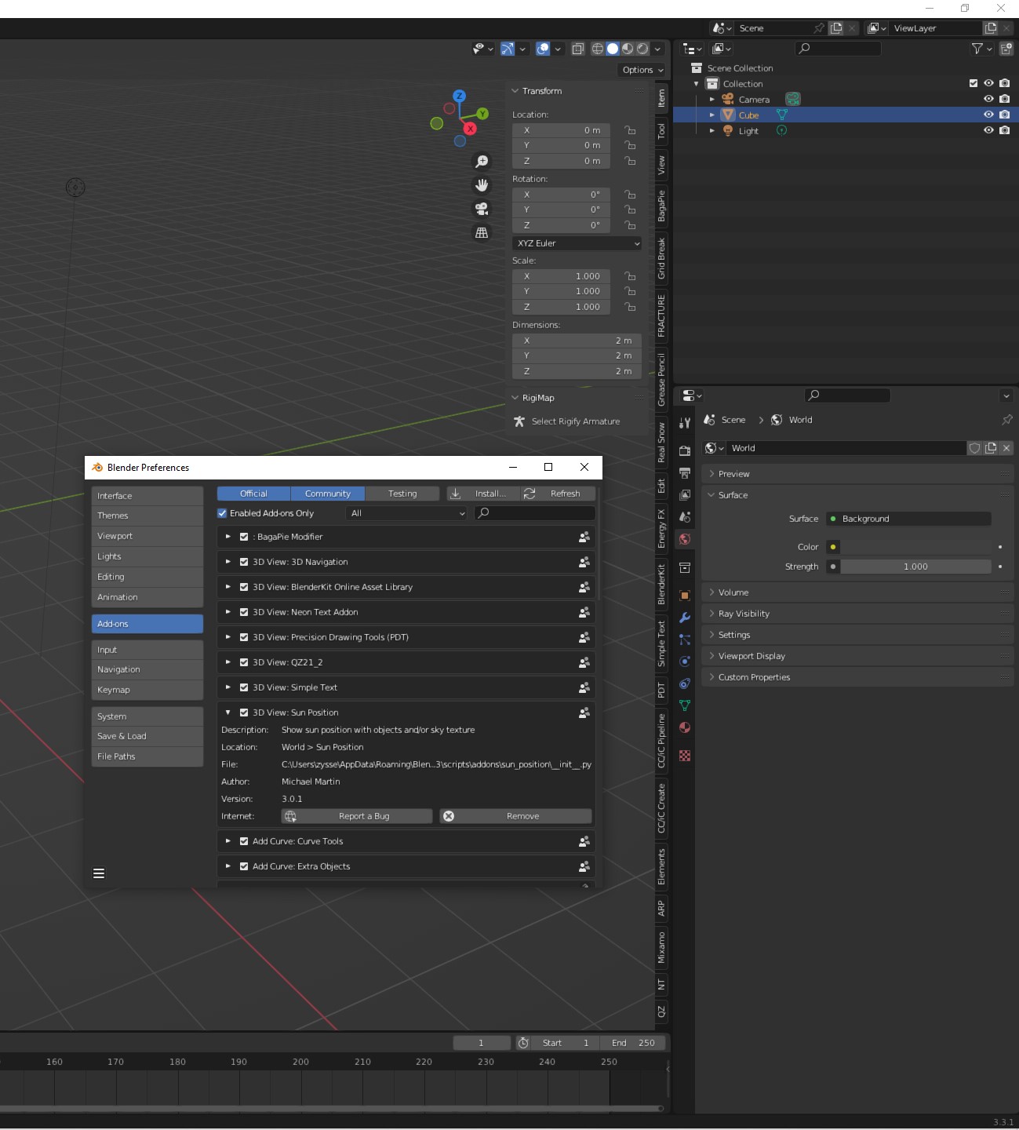
Task: Pin the properties editor context
Action: pyautogui.click(x=1007, y=420)
